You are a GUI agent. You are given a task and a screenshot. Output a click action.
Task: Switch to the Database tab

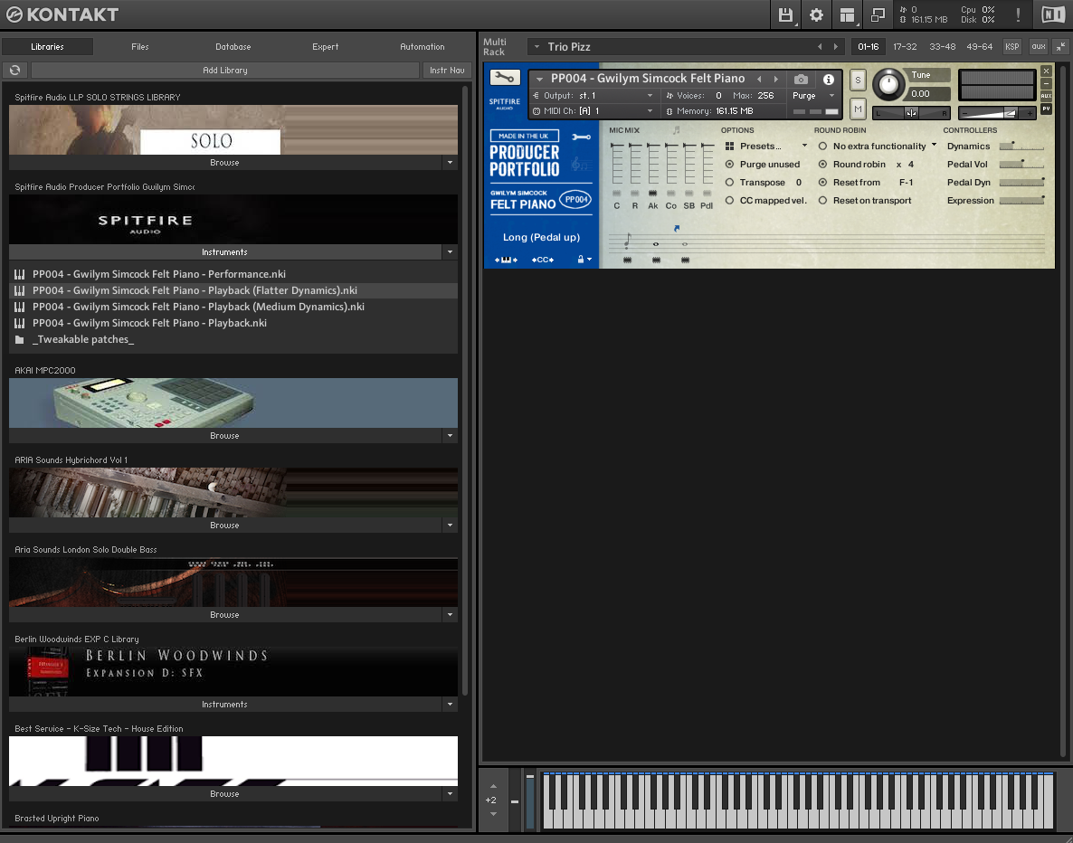pos(233,46)
